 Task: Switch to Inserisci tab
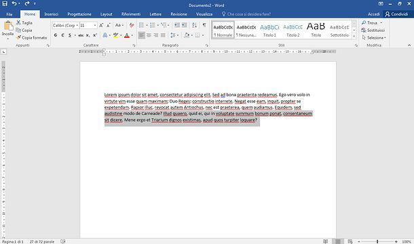(x=51, y=14)
